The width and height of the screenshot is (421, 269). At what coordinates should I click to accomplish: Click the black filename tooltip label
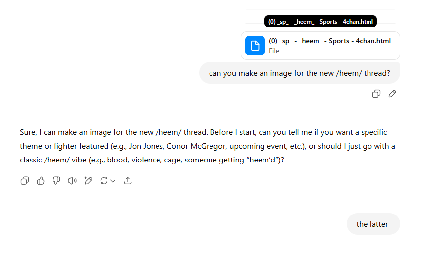point(320,21)
